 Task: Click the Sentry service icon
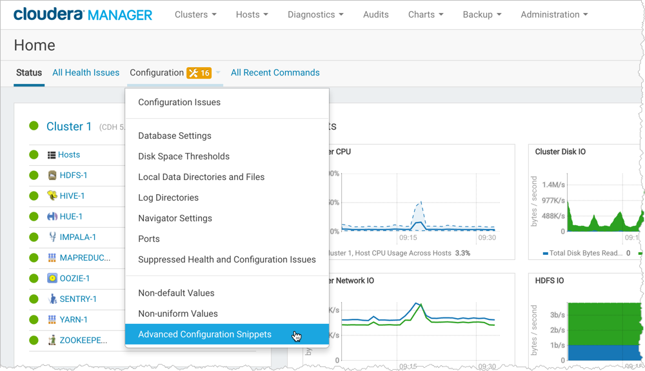pos(53,299)
